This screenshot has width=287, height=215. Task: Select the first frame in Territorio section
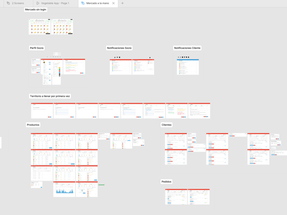coord(42,111)
